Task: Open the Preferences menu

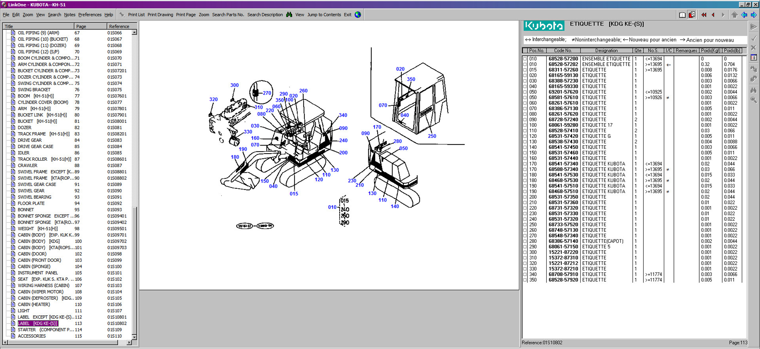Action: click(x=90, y=15)
